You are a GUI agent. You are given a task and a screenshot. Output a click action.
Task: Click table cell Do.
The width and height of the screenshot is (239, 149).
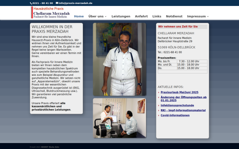tap(167, 68)
